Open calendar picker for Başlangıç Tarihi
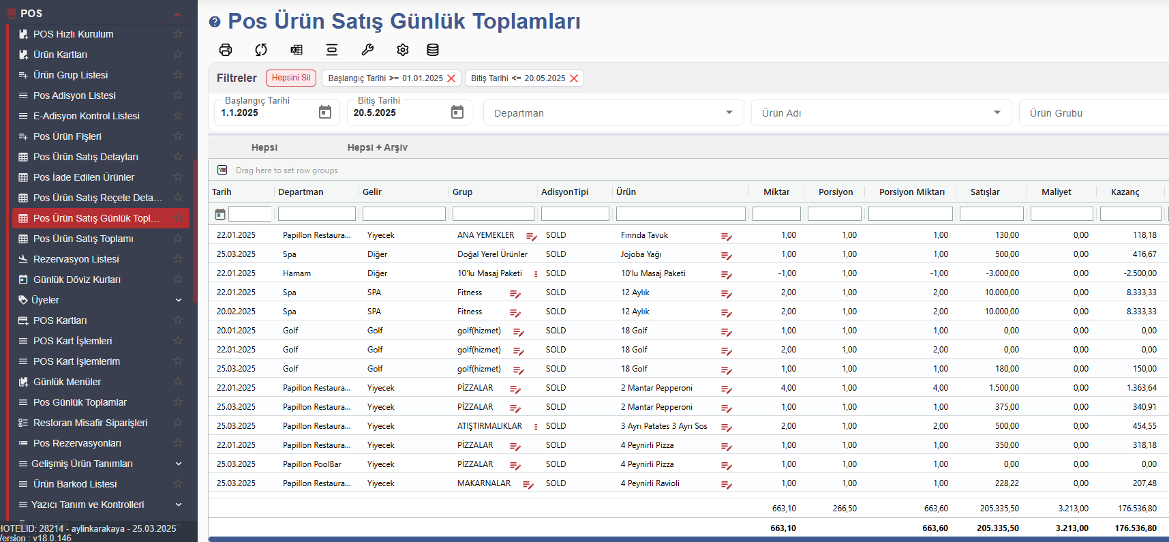Image resolution: width=1169 pixels, height=542 pixels. click(x=325, y=112)
